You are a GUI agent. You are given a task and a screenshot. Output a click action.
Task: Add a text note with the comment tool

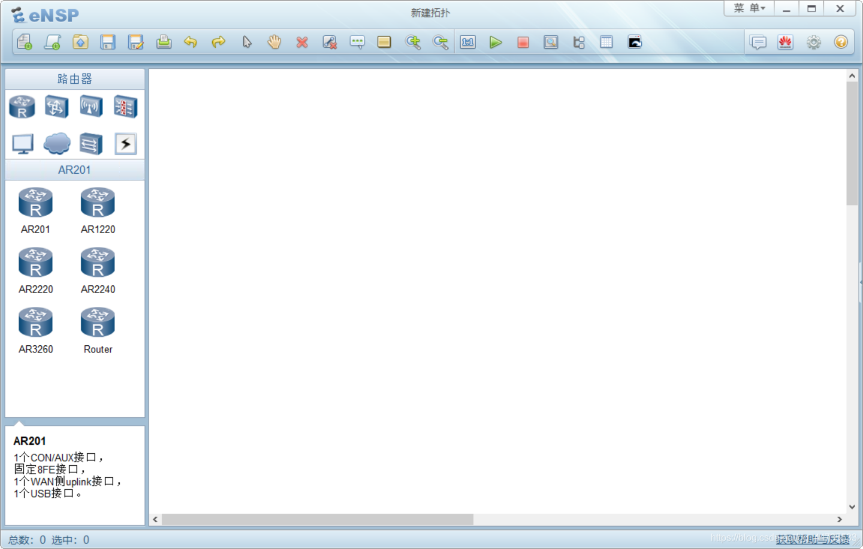[x=357, y=42]
